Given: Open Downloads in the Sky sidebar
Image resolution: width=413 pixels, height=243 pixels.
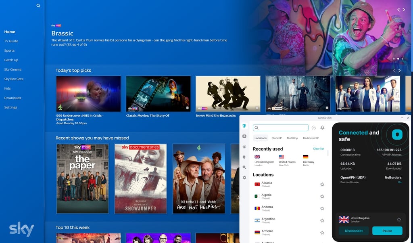Looking at the screenshot, I should [13, 98].
